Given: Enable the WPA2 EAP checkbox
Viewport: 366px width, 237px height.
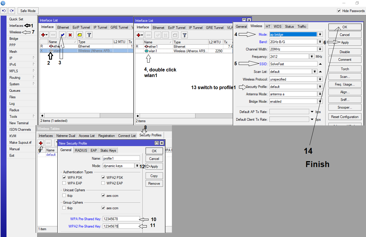Looking at the screenshot, I should (103, 183).
